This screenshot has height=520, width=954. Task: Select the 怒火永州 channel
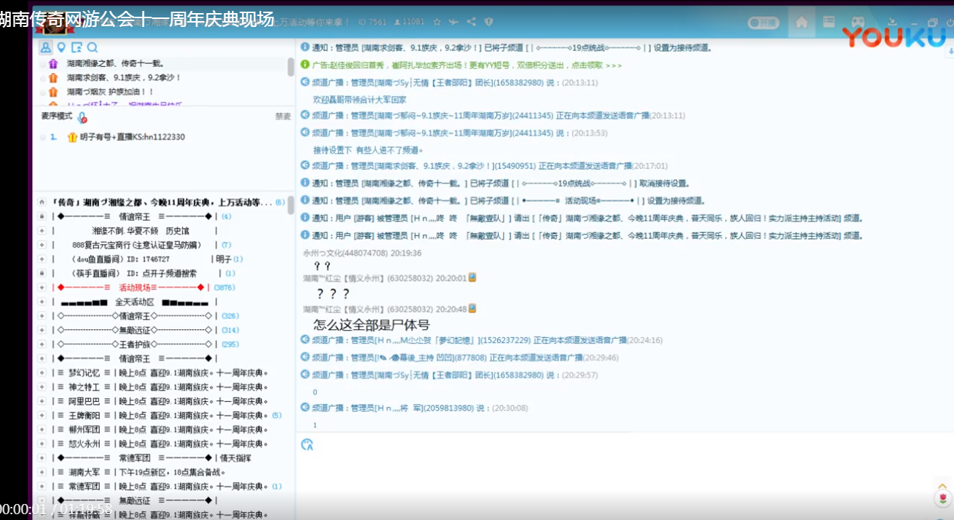(x=83, y=444)
